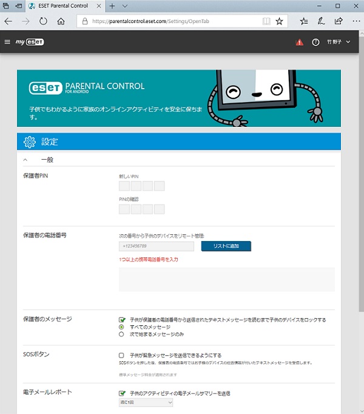
Task: Click the empty phone number list area
Action: click(x=227, y=279)
